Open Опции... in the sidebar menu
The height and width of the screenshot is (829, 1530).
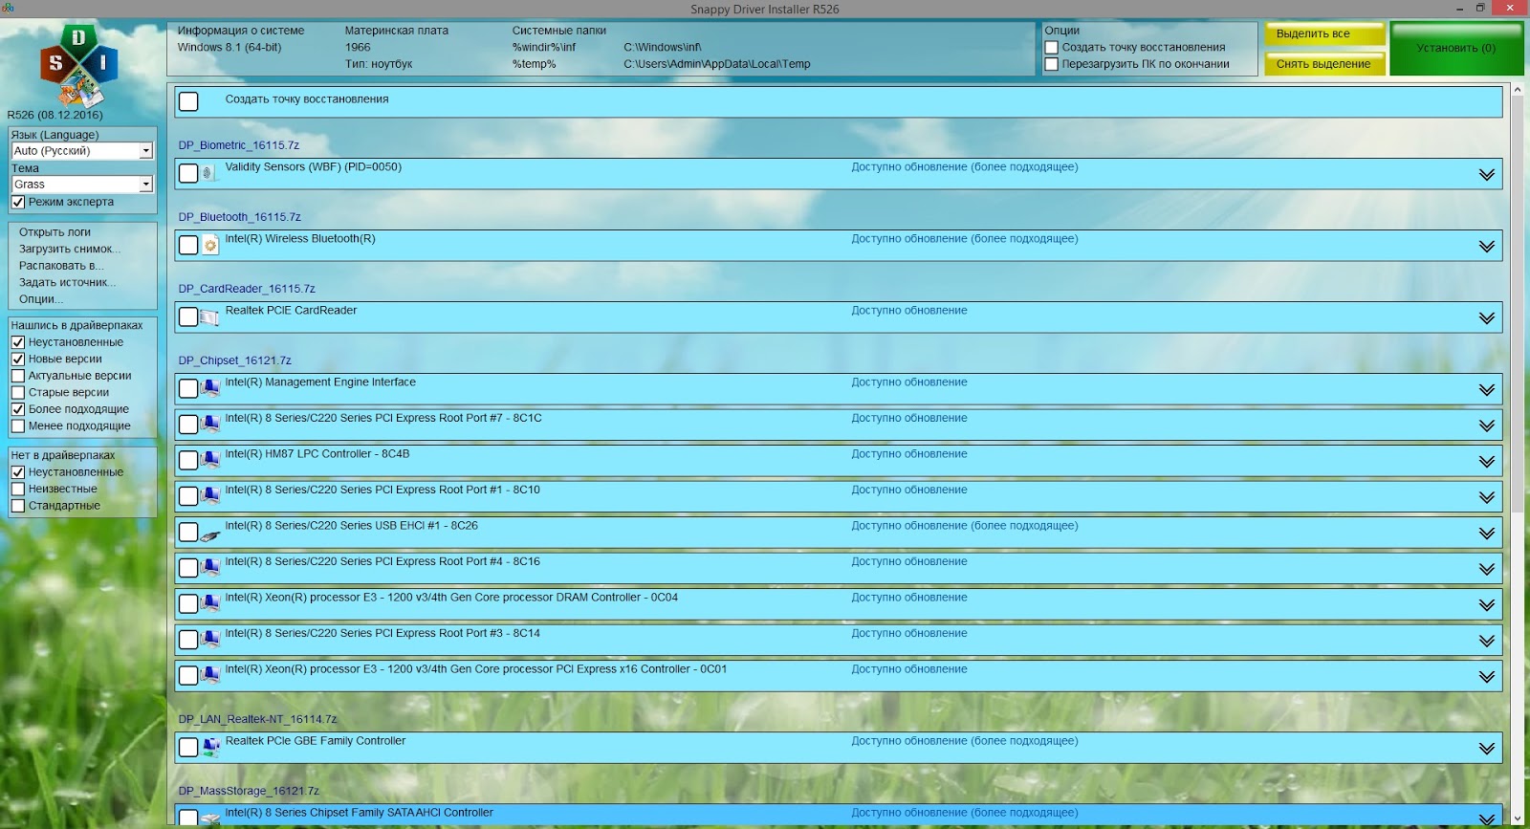coord(41,299)
